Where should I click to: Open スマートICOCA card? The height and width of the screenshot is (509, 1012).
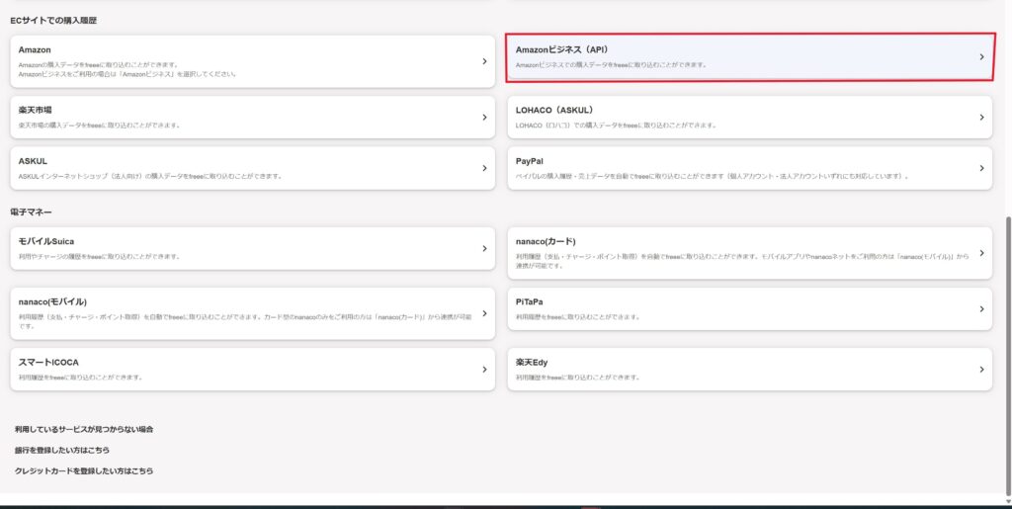(252, 370)
